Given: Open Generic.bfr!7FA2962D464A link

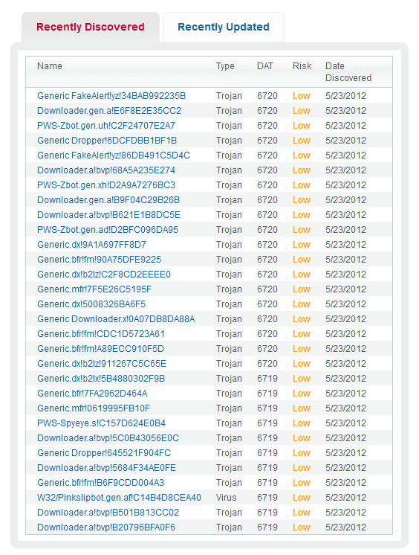Looking at the screenshot, I should pos(92,394).
